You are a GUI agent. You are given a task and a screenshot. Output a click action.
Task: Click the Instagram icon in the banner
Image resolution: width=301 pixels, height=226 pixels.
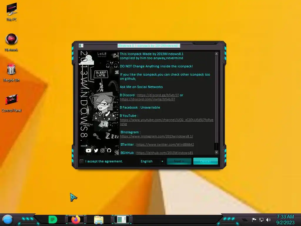[103, 150]
